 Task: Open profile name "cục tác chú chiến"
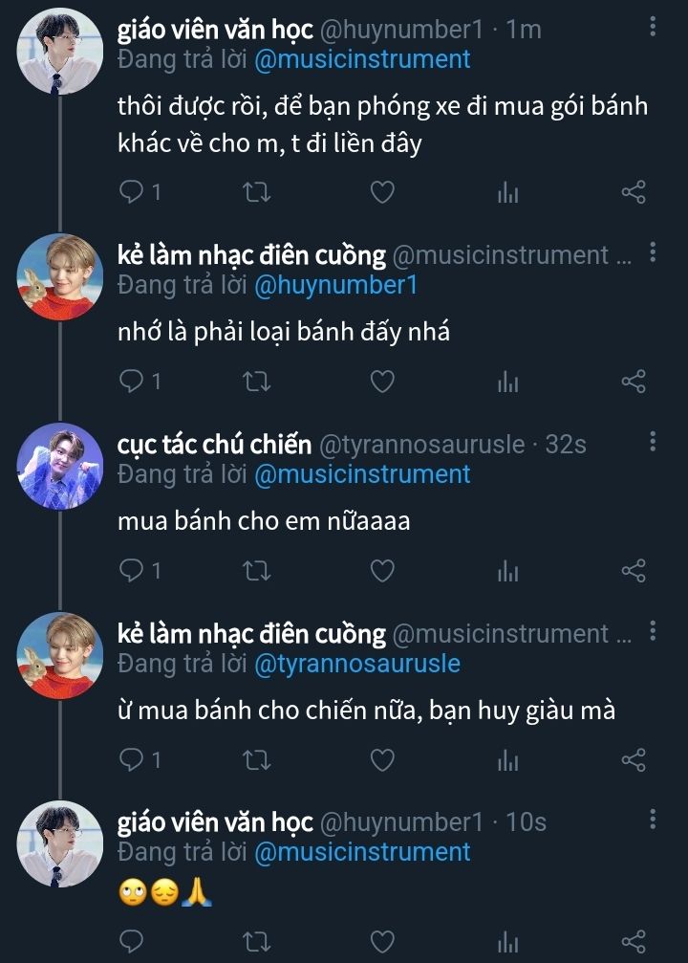(x=214, y=444)
